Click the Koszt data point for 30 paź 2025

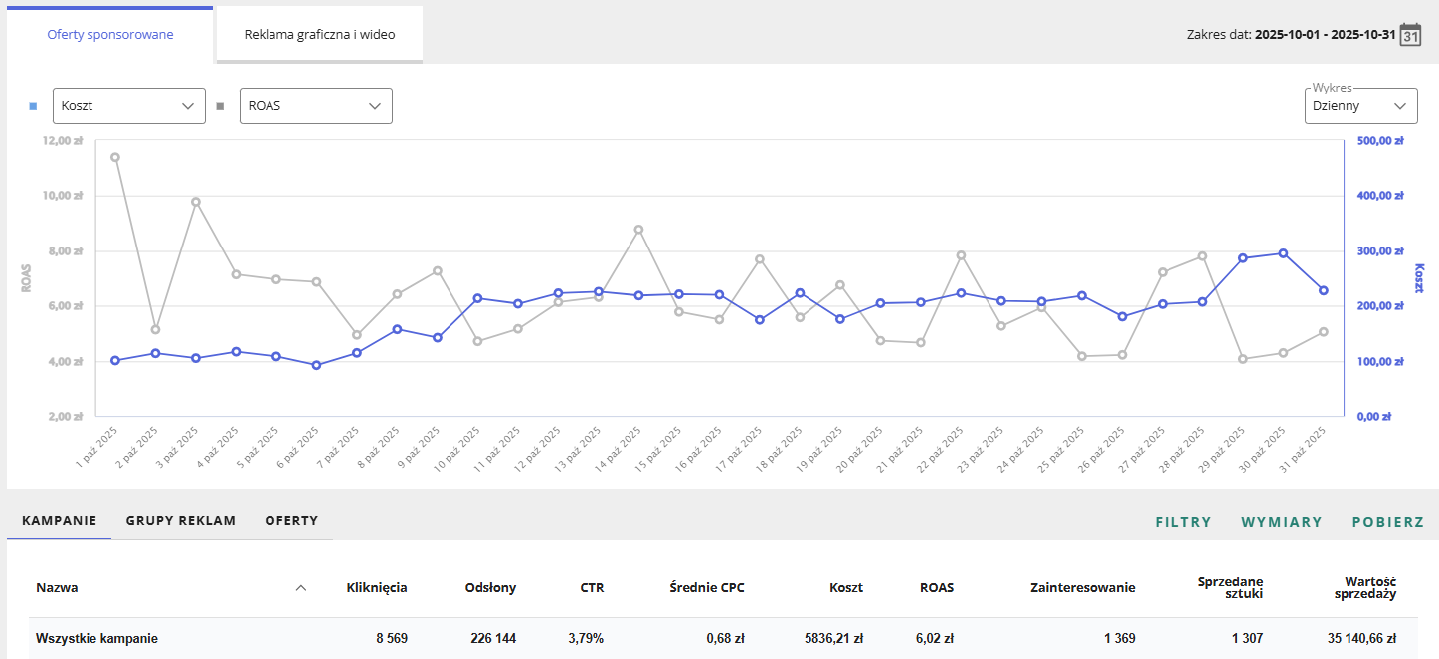point(1283,253)
